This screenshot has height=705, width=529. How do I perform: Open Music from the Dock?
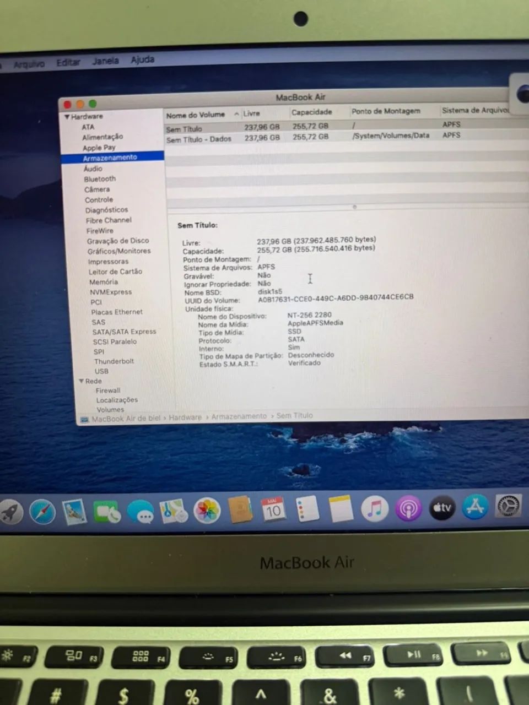coord(375,508)
